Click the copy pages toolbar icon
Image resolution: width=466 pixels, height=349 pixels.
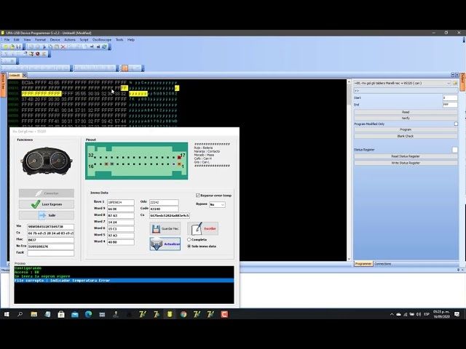tap(50, 47)
